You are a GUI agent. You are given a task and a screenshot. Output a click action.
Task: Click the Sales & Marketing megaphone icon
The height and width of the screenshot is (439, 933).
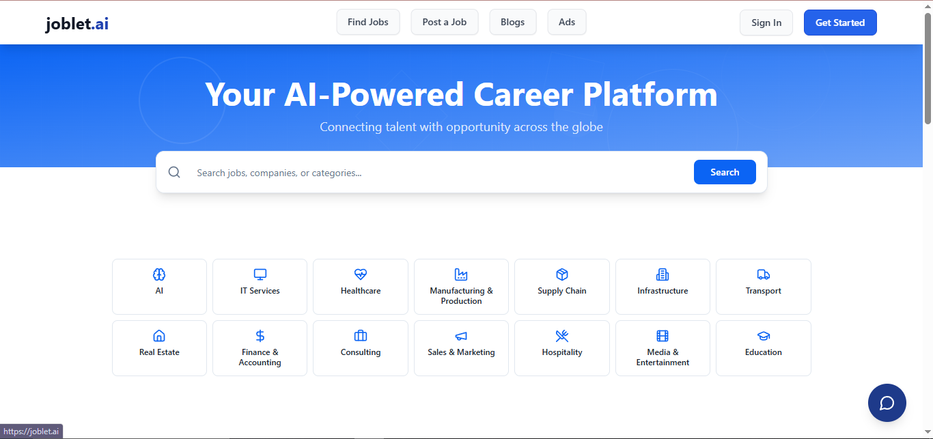click(461, 336)
